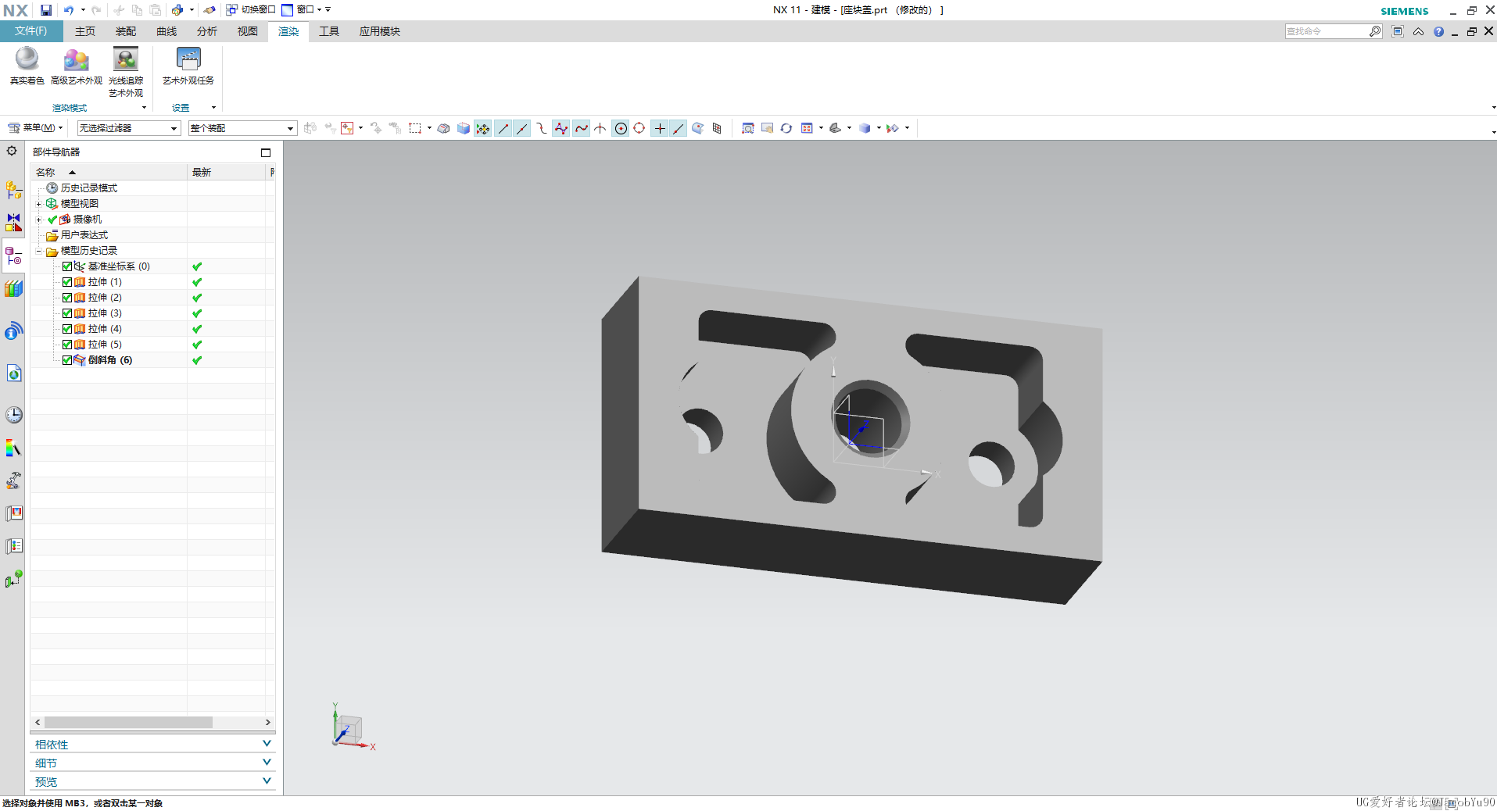This screenshot has width=1497, height=811.
Task: Toggle the 拉伸 (5) checkbox
Action: pyautogui.click(x=67, y=345)
